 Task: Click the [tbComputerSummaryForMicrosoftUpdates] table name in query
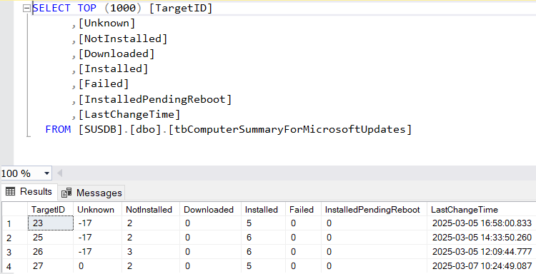point(290,129)
